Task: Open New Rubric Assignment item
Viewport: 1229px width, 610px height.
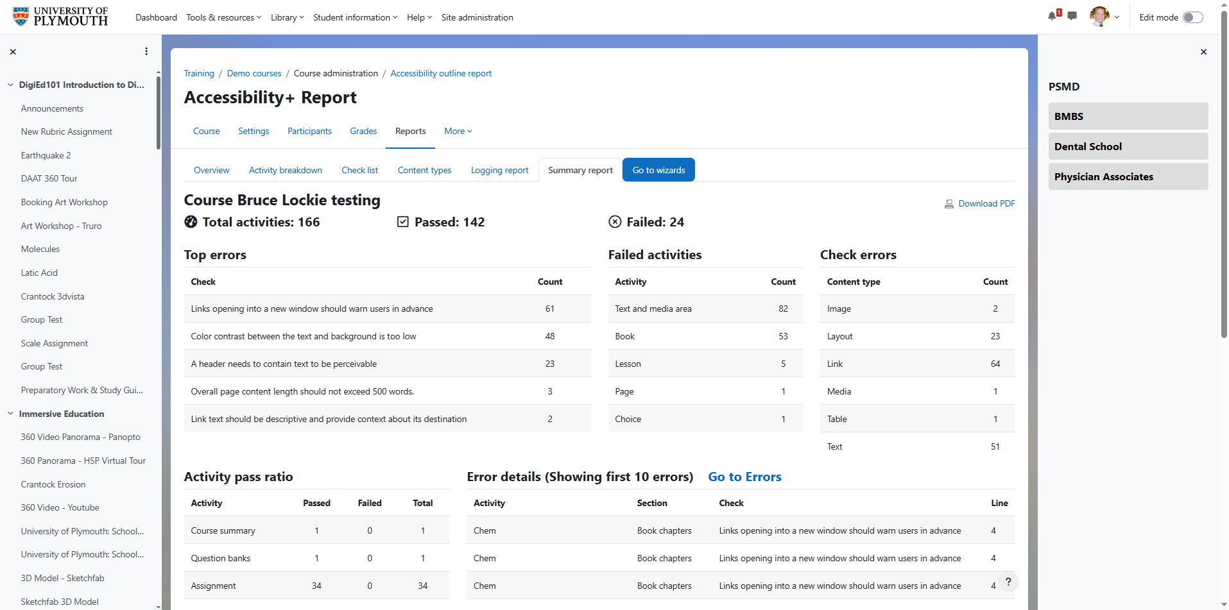Action: (x=66, y=131)
